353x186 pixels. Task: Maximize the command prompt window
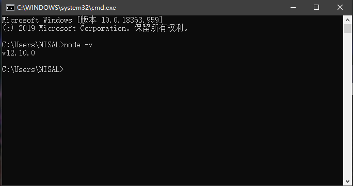[316, 7]
